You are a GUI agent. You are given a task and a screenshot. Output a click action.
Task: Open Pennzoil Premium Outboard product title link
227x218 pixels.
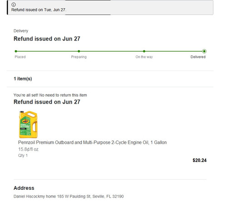[x=92, y=142]
